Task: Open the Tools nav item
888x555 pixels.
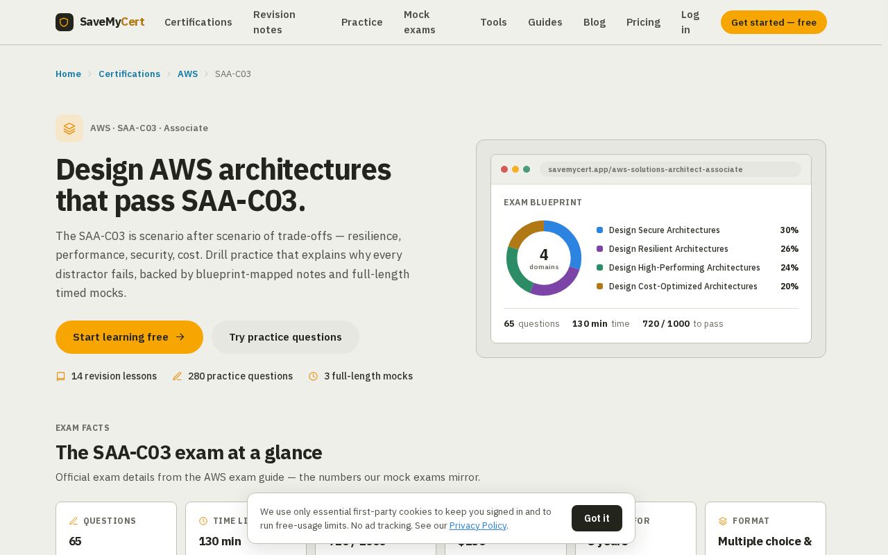Action: click(x=494, y=22)
